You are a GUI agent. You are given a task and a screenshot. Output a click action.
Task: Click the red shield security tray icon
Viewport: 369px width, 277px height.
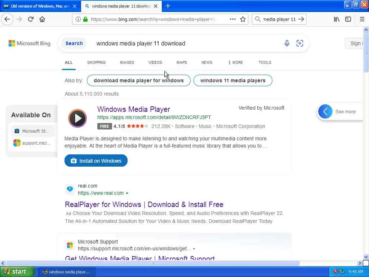tap(335, 272)
